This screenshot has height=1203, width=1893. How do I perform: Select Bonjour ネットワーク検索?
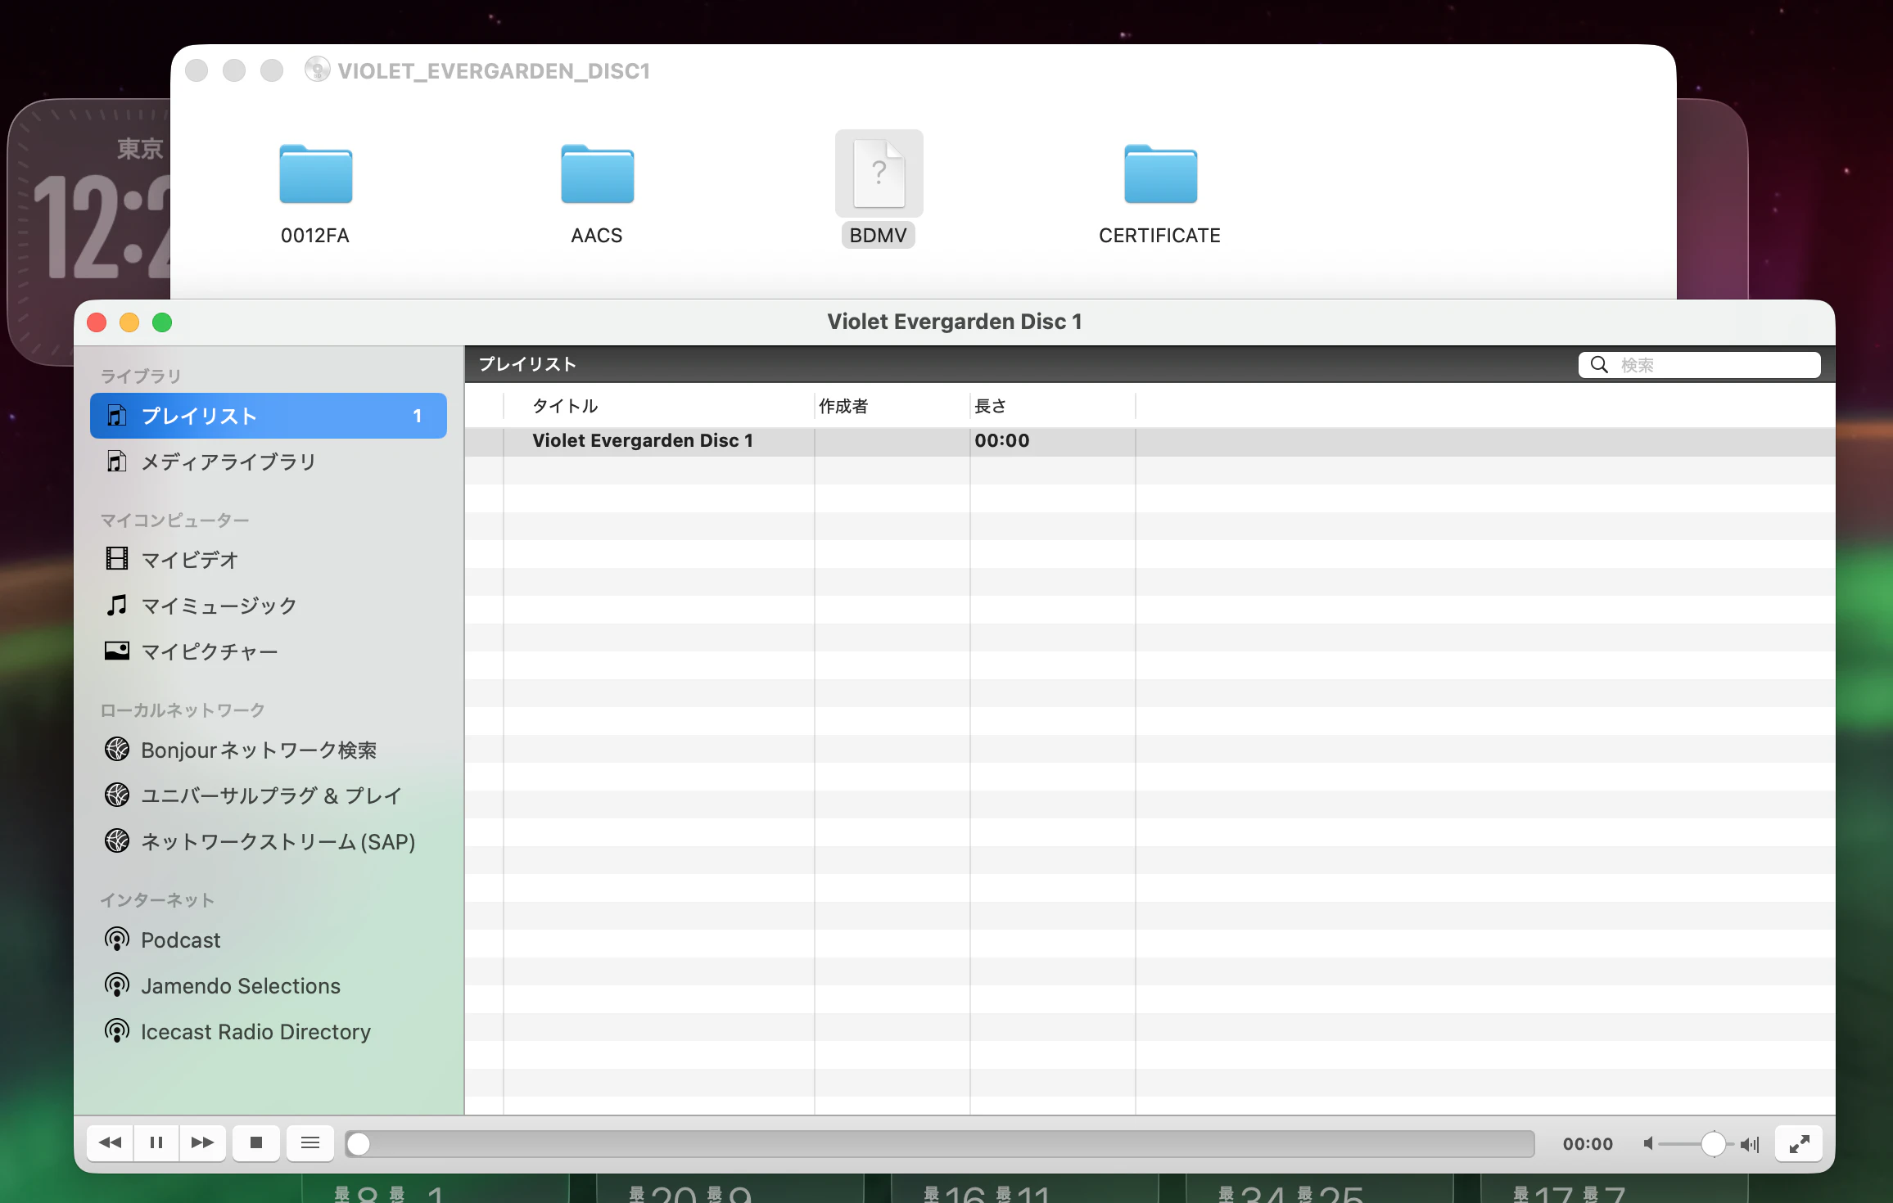[269, 750]
